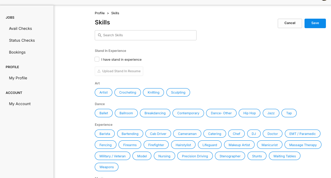Click the Upload Stand In Resume button

(119, 71)
